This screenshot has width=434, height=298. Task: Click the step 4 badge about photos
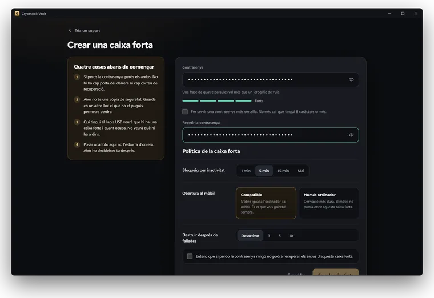pyautogui.click(x=77, y=144)
